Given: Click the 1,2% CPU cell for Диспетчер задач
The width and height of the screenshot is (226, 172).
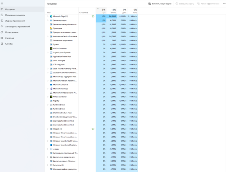Looking at the screenshot, I should 101,20.
